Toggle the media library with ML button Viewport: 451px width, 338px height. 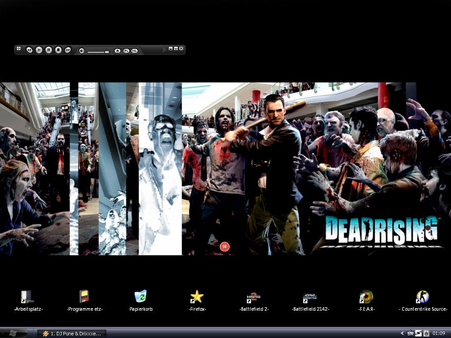click(134, 51)
